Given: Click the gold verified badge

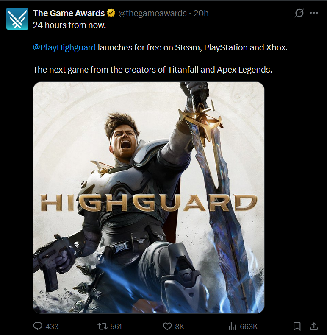Looking at the screenshot, I should (111, 13).
